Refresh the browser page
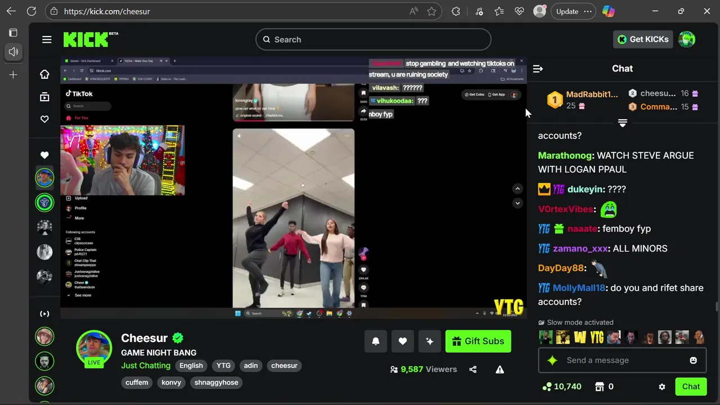The width and height of the screenshot is (720, 405). [x=31, y=11]
